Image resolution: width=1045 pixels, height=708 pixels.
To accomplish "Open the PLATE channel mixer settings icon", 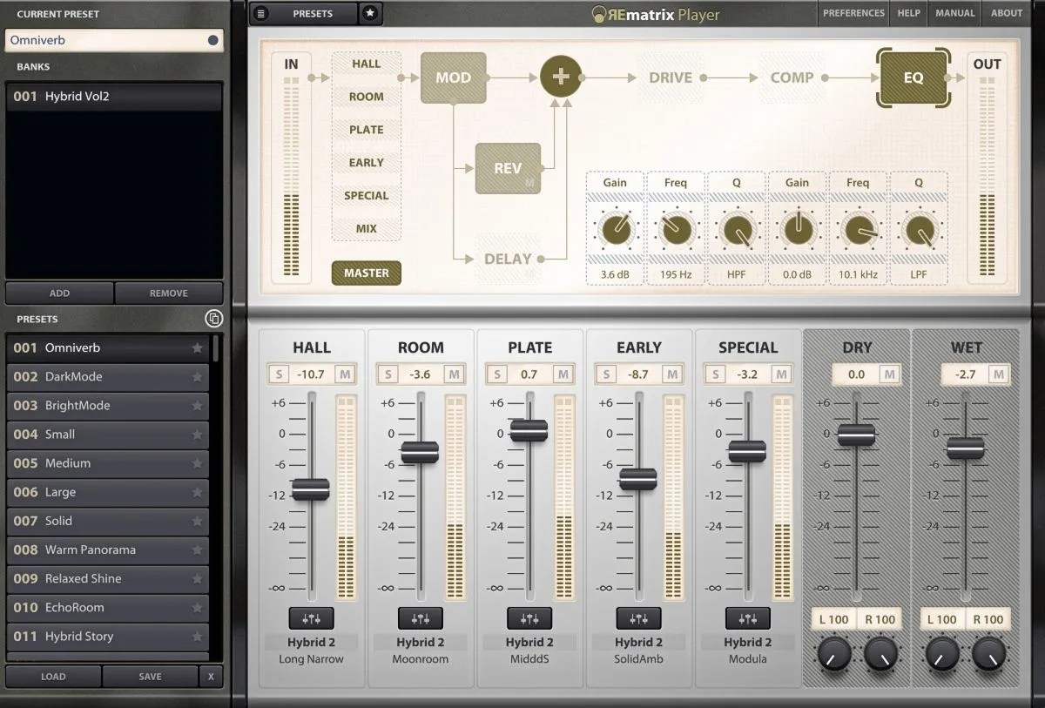I will (529, 618).
